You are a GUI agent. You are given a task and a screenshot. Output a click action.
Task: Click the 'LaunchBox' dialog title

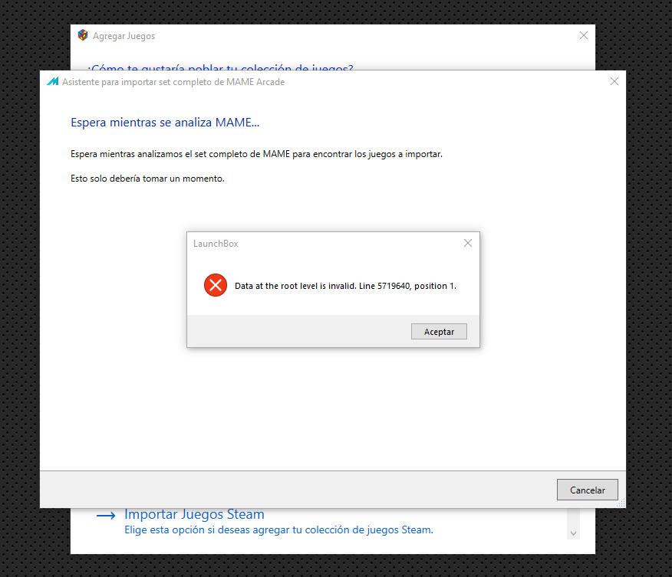click(216, 244)
